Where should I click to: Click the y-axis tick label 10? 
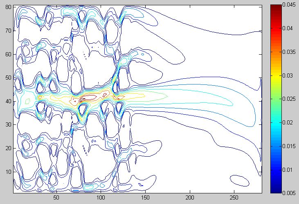pyautogui.click(x=8, y=172)
